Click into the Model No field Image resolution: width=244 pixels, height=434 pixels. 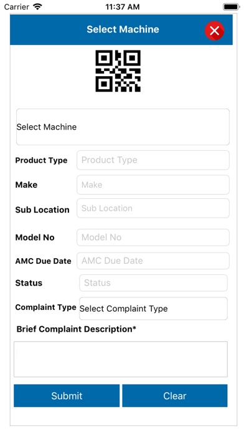click(153, 237)
